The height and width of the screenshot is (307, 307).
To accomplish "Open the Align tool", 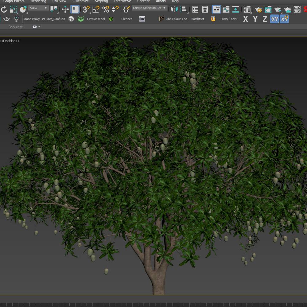I will [x=184, y=9].
